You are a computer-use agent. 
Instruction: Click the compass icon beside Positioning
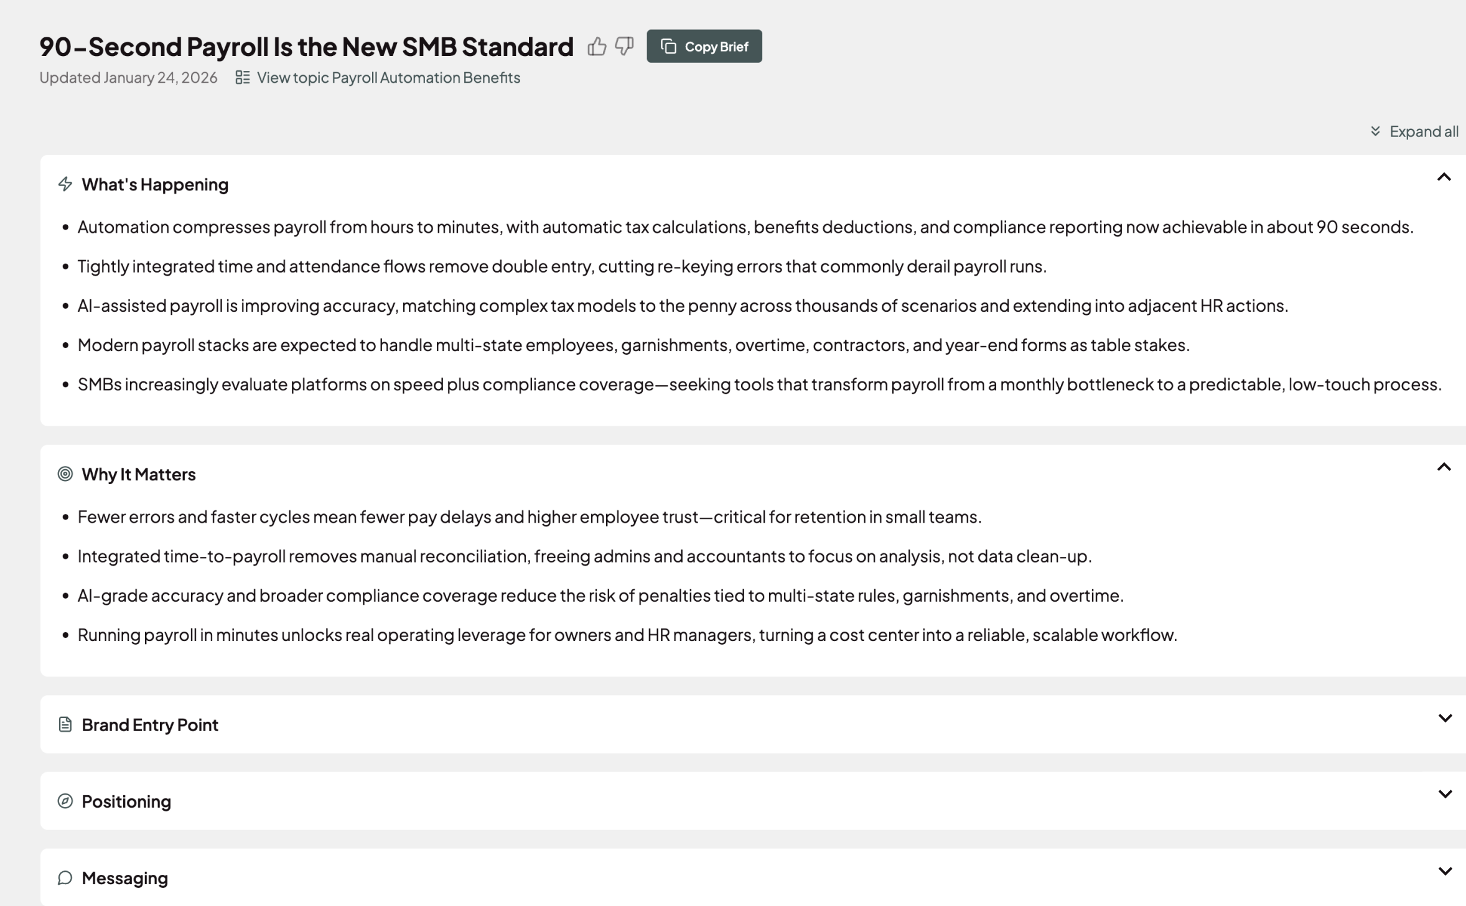click(65, 801)
